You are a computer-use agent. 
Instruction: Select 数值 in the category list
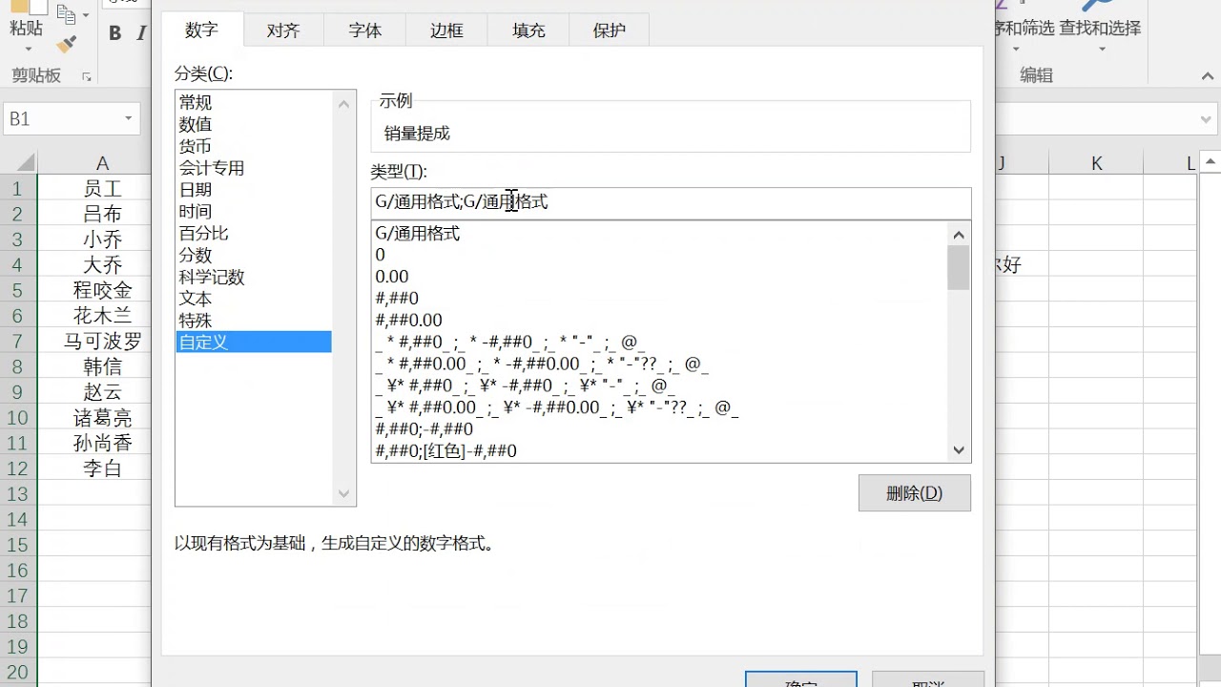coord(253,124)
